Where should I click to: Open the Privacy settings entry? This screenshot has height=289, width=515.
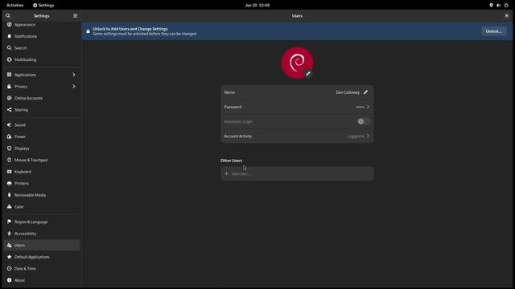click(x=42, y=87)
